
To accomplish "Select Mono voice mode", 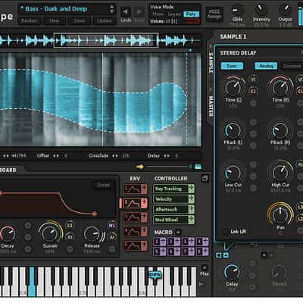I will [158, 14].
